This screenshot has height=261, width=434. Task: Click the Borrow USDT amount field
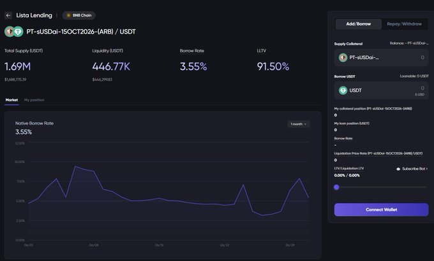[381, 90]
